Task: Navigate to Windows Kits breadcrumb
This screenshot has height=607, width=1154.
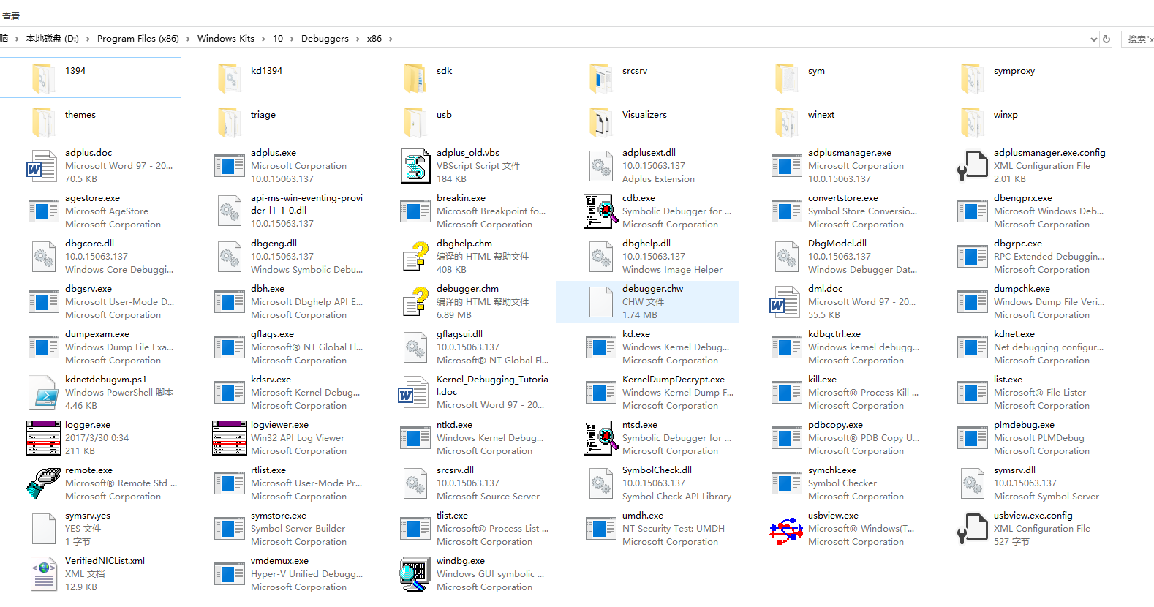Action: pyautogui.click(x=226, y=39)
